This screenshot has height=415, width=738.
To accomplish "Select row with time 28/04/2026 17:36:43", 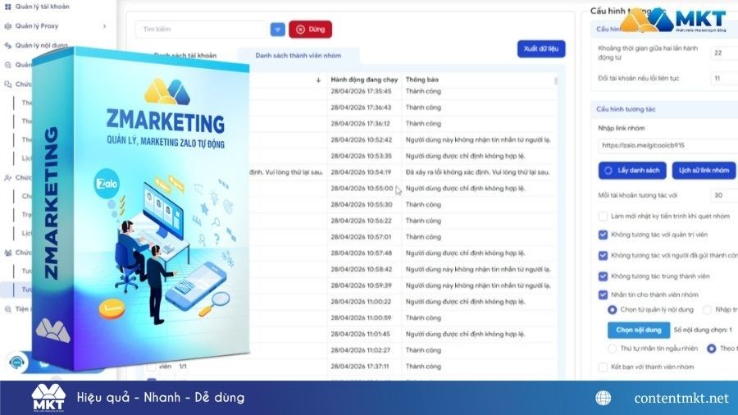I will pos(361,107).
